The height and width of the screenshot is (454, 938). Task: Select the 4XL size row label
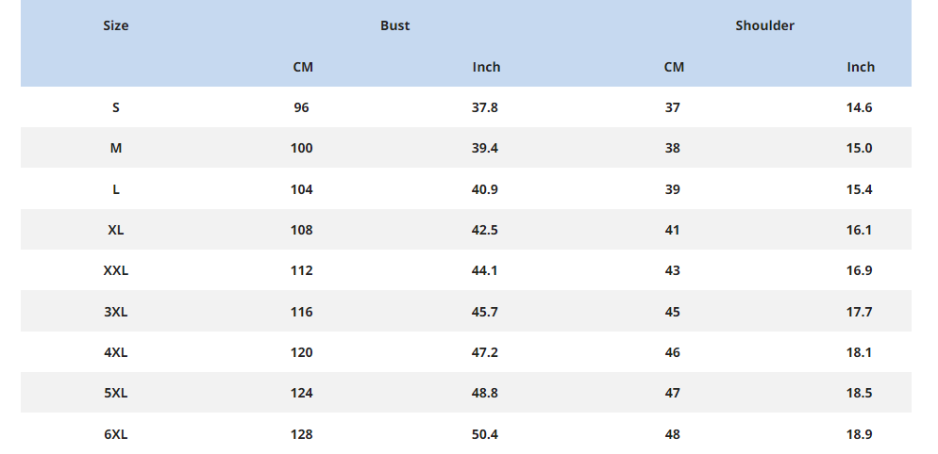point(116,352)
